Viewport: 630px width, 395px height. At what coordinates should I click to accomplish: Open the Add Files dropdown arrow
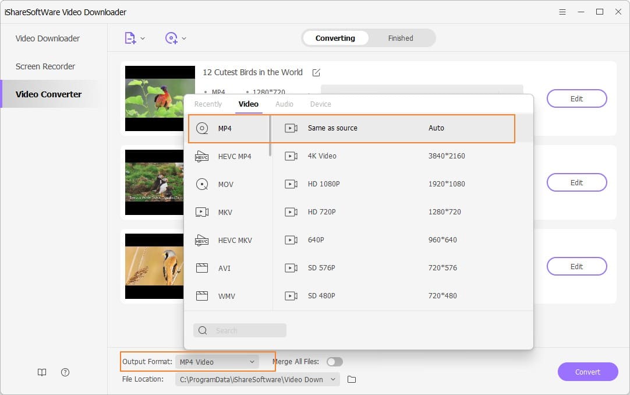(x=141, y=37)
